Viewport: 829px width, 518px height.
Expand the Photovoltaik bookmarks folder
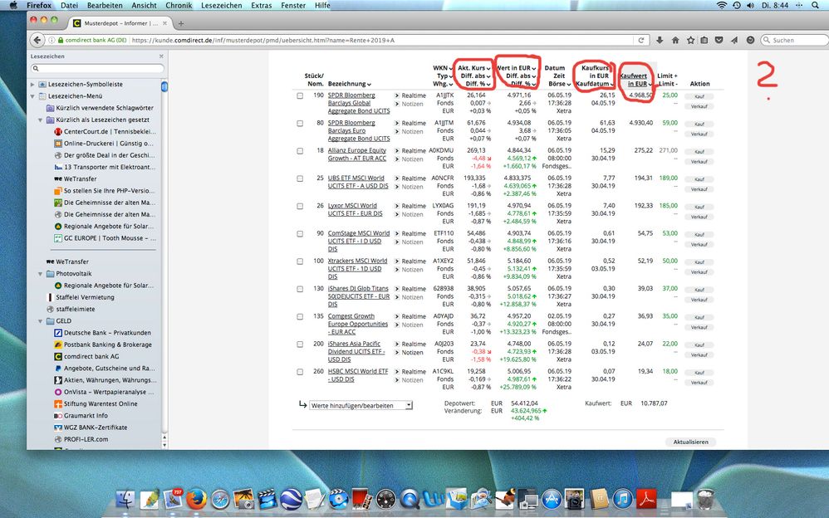pos(40,273)
